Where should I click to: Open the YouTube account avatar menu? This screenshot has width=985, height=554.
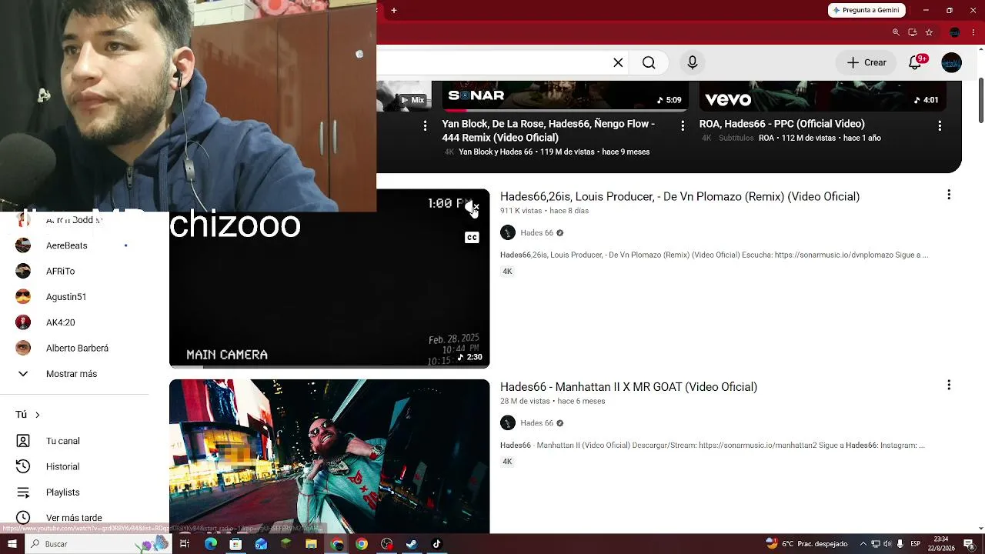tap(952, 62)
